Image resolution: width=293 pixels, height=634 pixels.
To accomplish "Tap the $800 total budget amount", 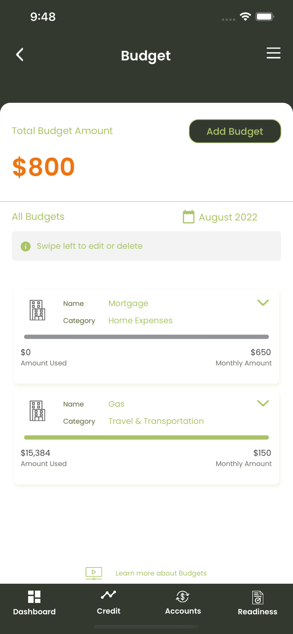I will pos(43,167).
